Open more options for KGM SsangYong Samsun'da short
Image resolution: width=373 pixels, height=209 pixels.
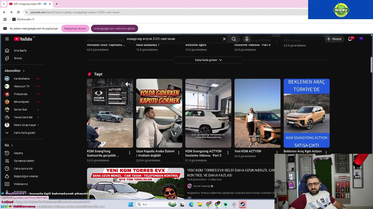[130, 153]
